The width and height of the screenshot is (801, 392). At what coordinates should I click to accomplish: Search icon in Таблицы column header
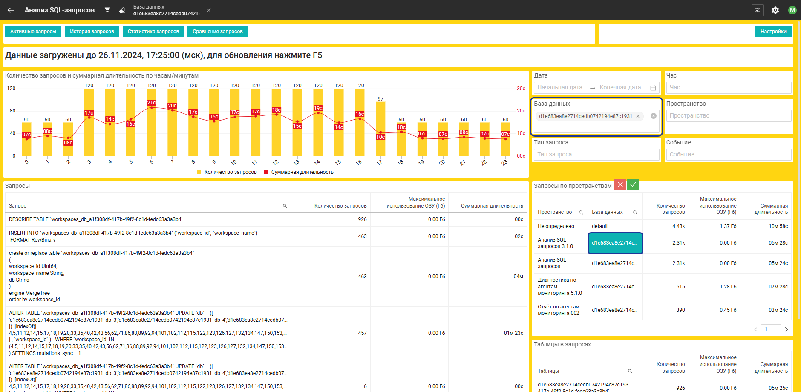[x=630, y=371]
